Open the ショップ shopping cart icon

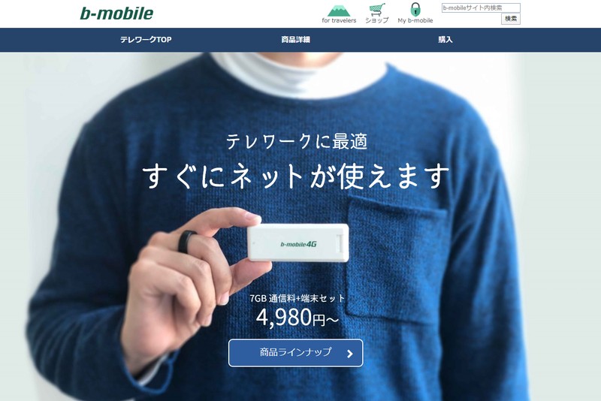tap(377, 10)
